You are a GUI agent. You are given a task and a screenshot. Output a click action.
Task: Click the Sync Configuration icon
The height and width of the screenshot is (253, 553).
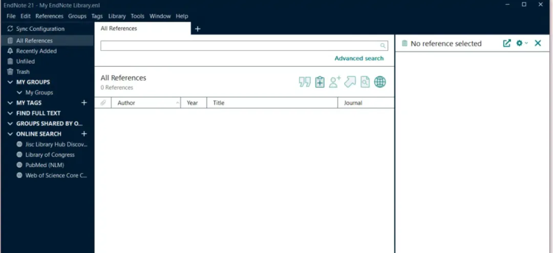10,29
